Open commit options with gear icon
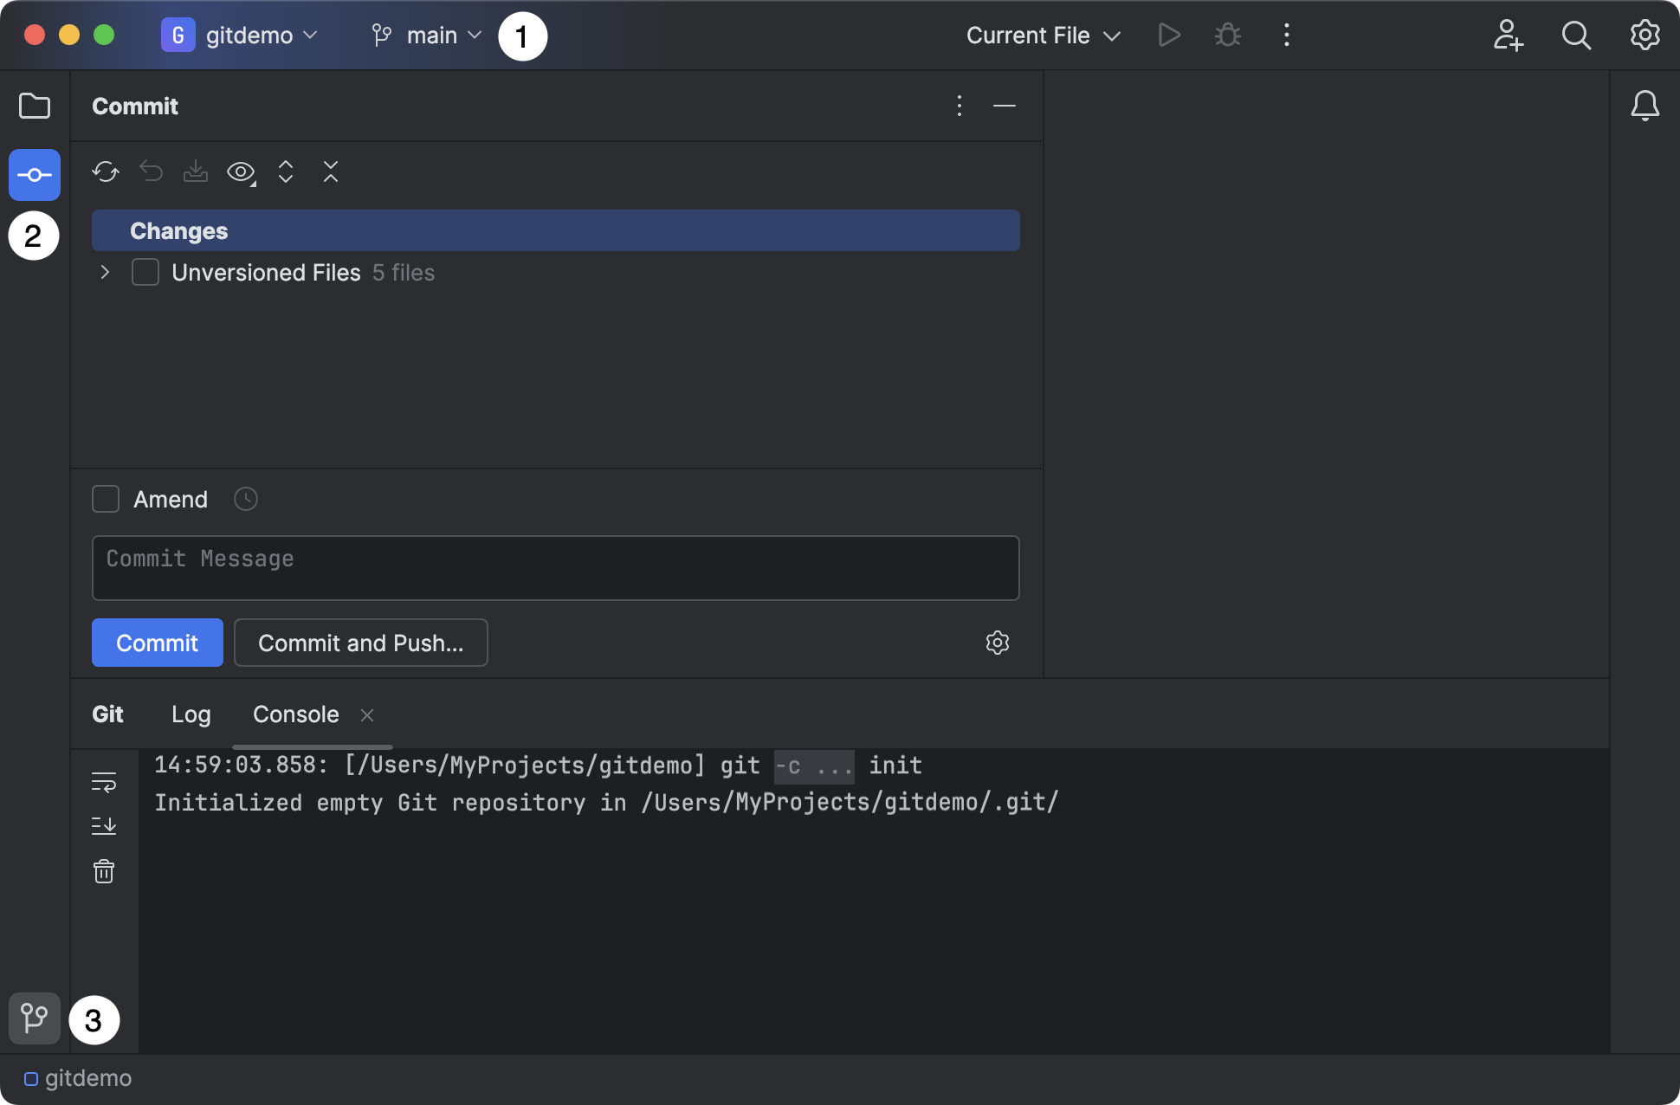This screenshot has height=1105, width=1680. pos(998,643)
